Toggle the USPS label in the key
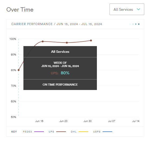 coord(97,132)
